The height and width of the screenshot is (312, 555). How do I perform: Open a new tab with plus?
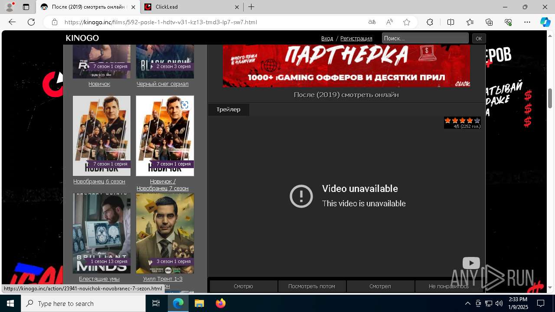click(251, 7)
